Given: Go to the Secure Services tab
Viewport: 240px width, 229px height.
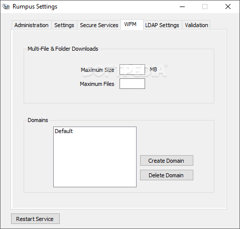Looking at the screenshot, I should 99,25.
